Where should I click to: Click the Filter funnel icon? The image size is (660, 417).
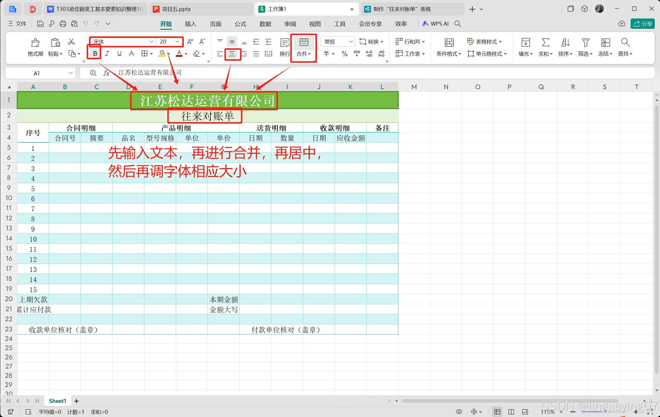coord(585,43)
